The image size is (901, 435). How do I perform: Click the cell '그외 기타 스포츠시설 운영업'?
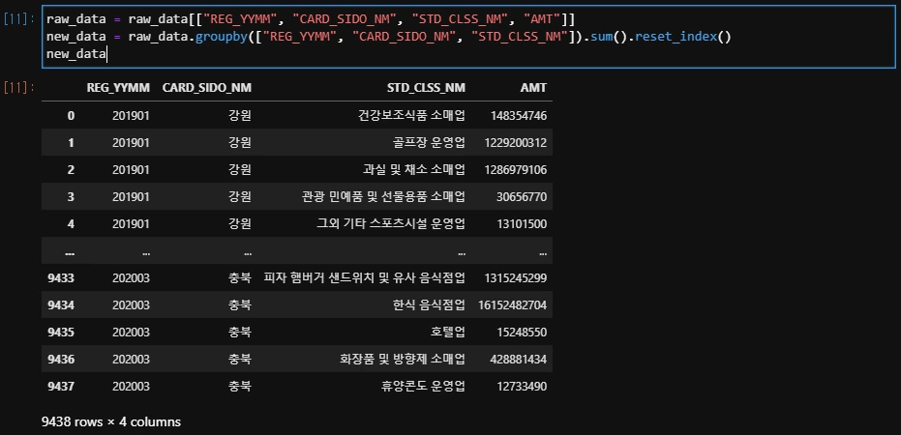[x=391, y=224]
